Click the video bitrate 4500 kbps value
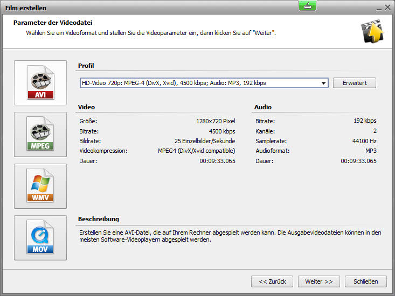The width and height of the screenshot is (395, 296). click(x=222, y=131)
